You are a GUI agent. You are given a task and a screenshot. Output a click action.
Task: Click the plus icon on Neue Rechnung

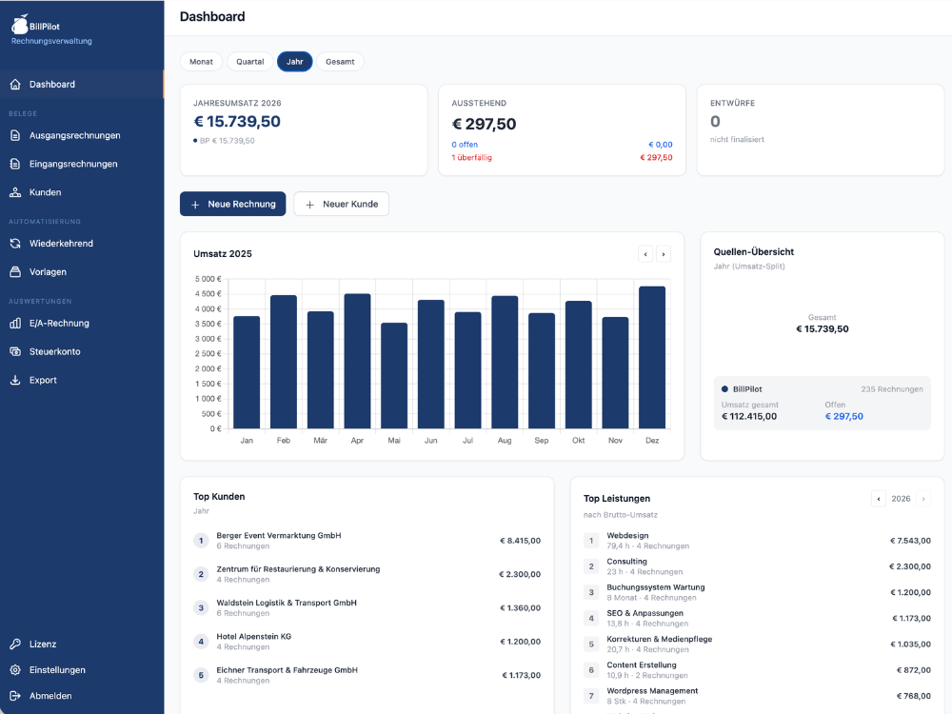pos(195,205)
